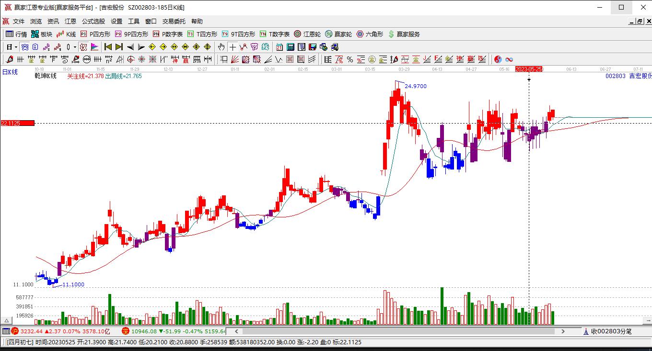Click the 关注线=21.378 label

point(85,76)
